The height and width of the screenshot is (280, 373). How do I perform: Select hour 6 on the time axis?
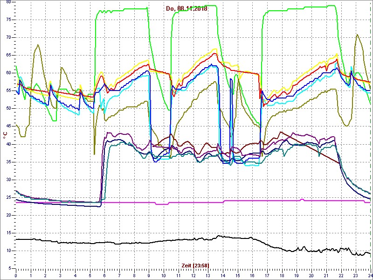tap(104, 275)
